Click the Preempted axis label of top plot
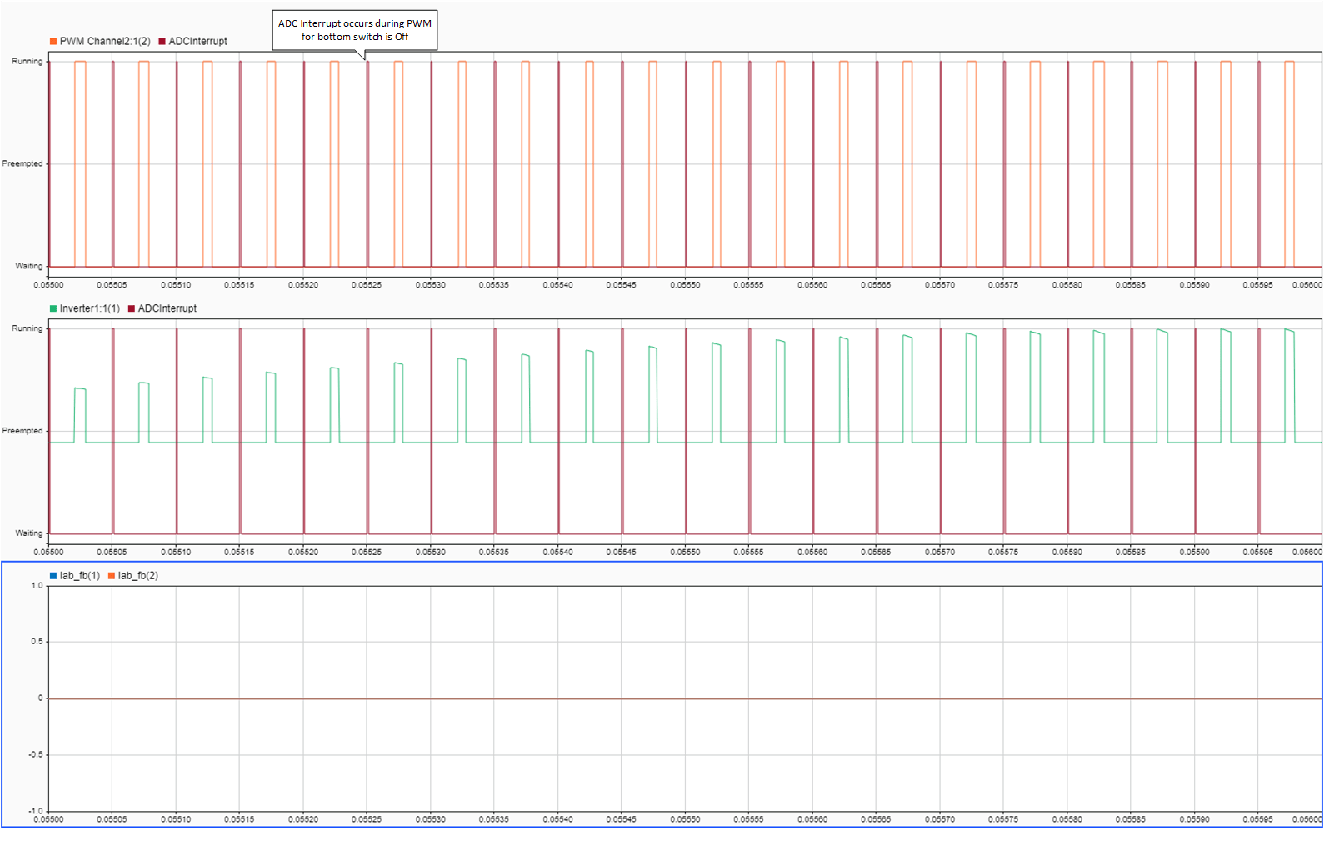Screen dimensions: 1324x856 coord(22,163)
